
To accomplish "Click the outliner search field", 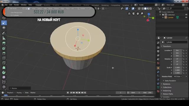I will tap(177, 9).
